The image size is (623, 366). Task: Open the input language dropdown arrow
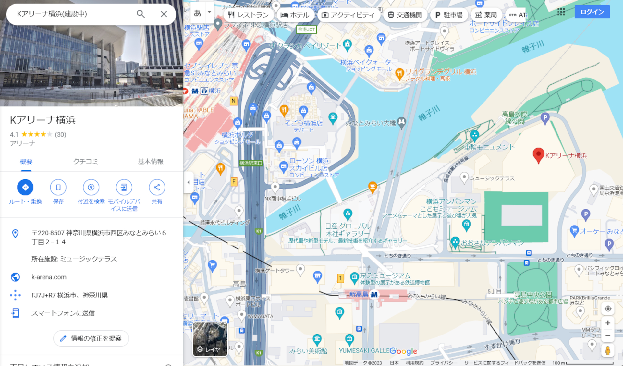tap(209, 12)
